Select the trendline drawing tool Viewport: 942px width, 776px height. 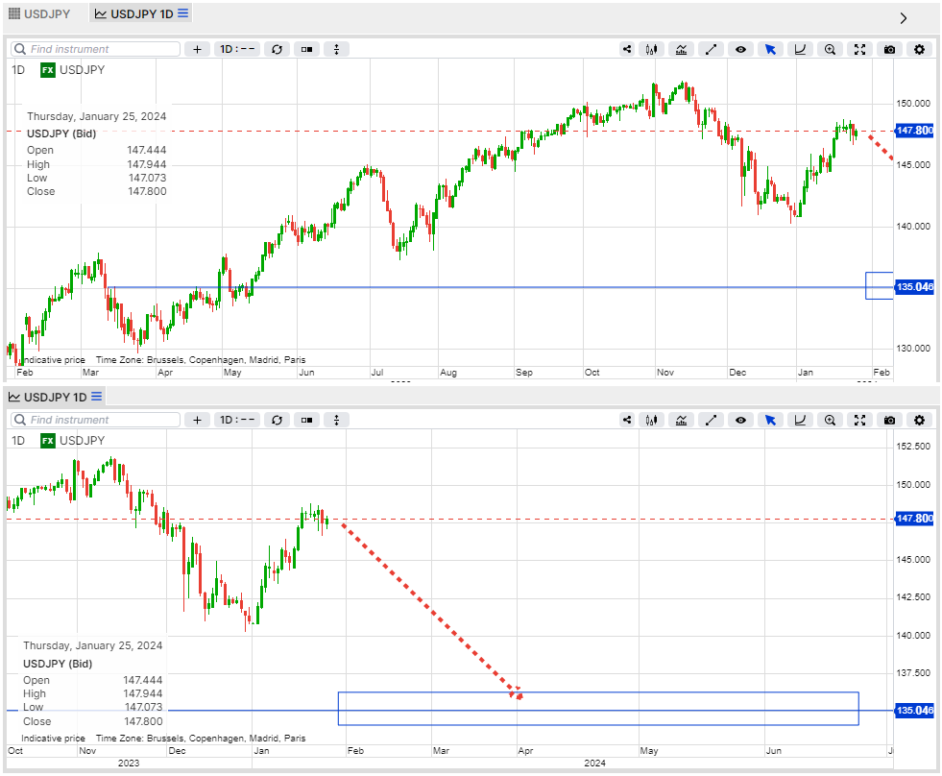tap(712, 49)
